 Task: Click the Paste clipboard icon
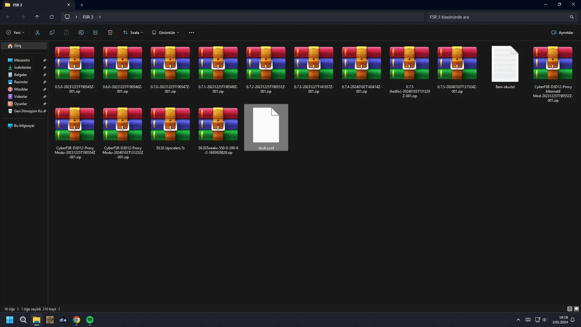[67, 32]
